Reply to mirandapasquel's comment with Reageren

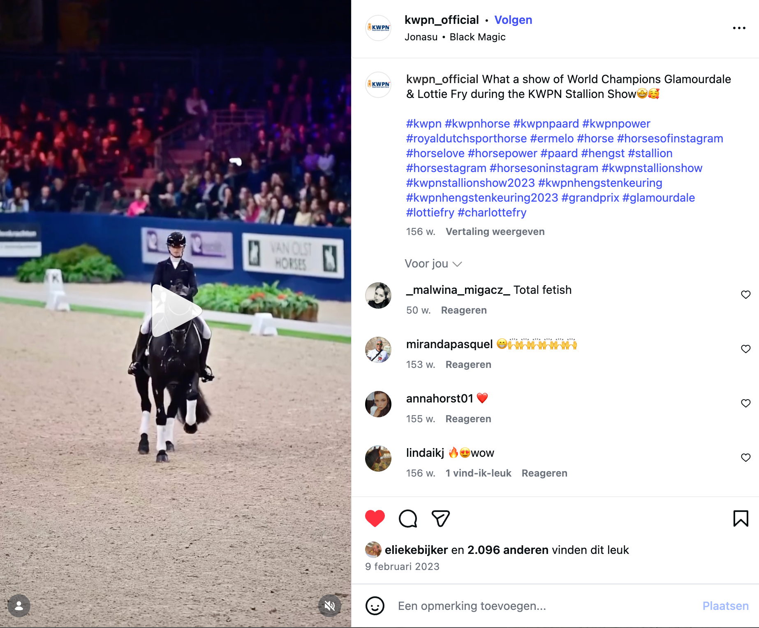click(468, 365)
